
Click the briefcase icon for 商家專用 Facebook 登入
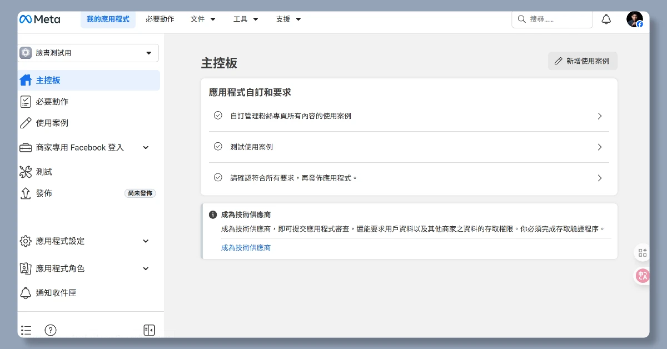[x=26, y=148]
